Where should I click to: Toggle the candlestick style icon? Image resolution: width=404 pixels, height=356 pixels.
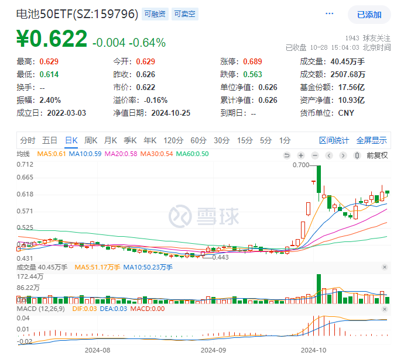357,155
